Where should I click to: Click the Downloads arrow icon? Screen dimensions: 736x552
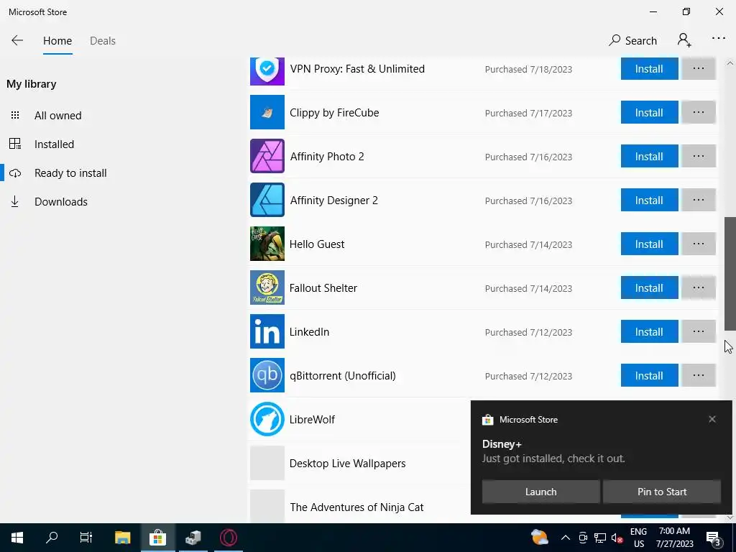[15, 202]
